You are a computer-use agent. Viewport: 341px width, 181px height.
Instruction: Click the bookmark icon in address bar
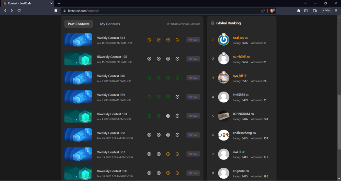tap(56, 11)
